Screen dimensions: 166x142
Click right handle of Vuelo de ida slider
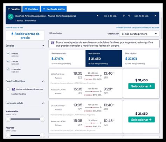pyautogui.click(x=42, y=119)
